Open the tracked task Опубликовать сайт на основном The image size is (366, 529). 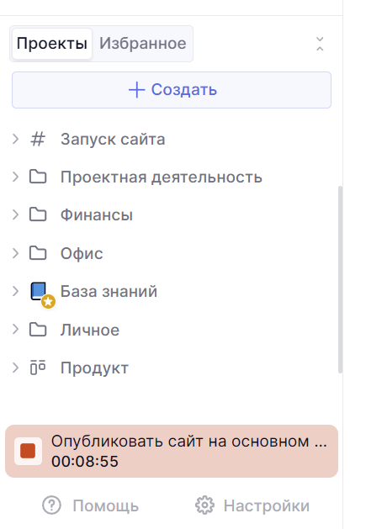(189, 442)
